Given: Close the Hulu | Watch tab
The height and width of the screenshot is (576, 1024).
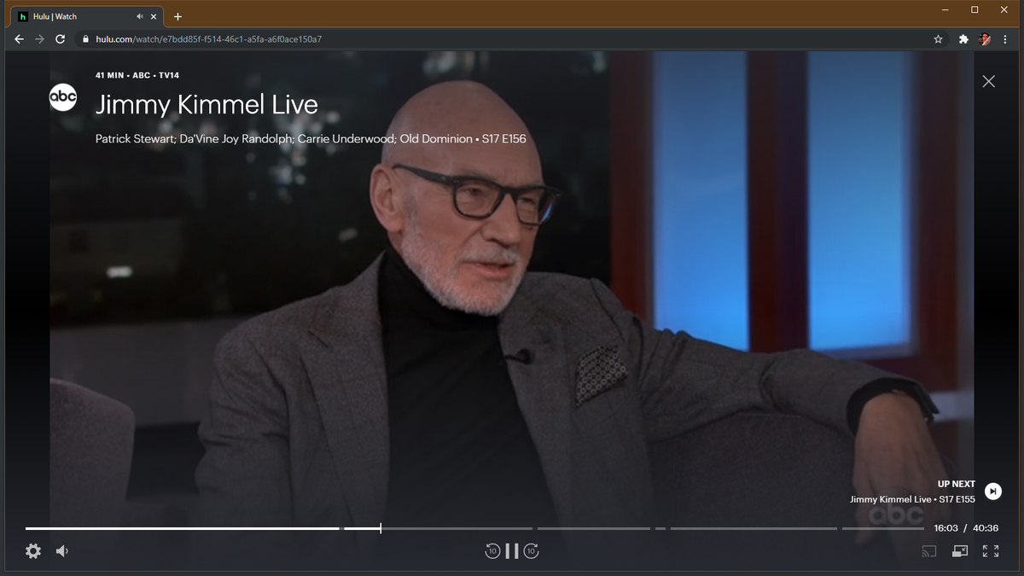Looking at the screenshot, I should point(155,16).
